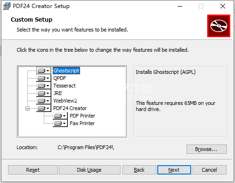
Task: Click the installer icon in the title bar
Action: (7, 6)
